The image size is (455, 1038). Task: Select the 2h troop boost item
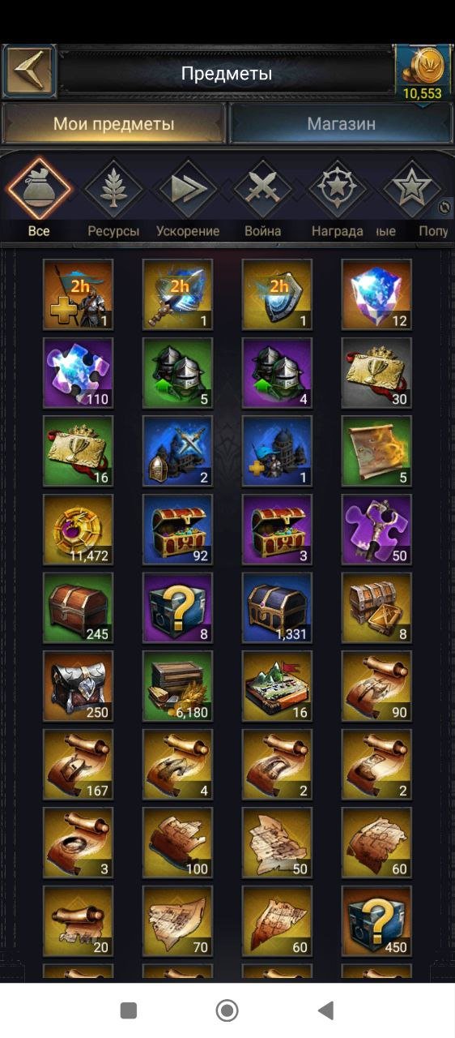tap(78, 294)
